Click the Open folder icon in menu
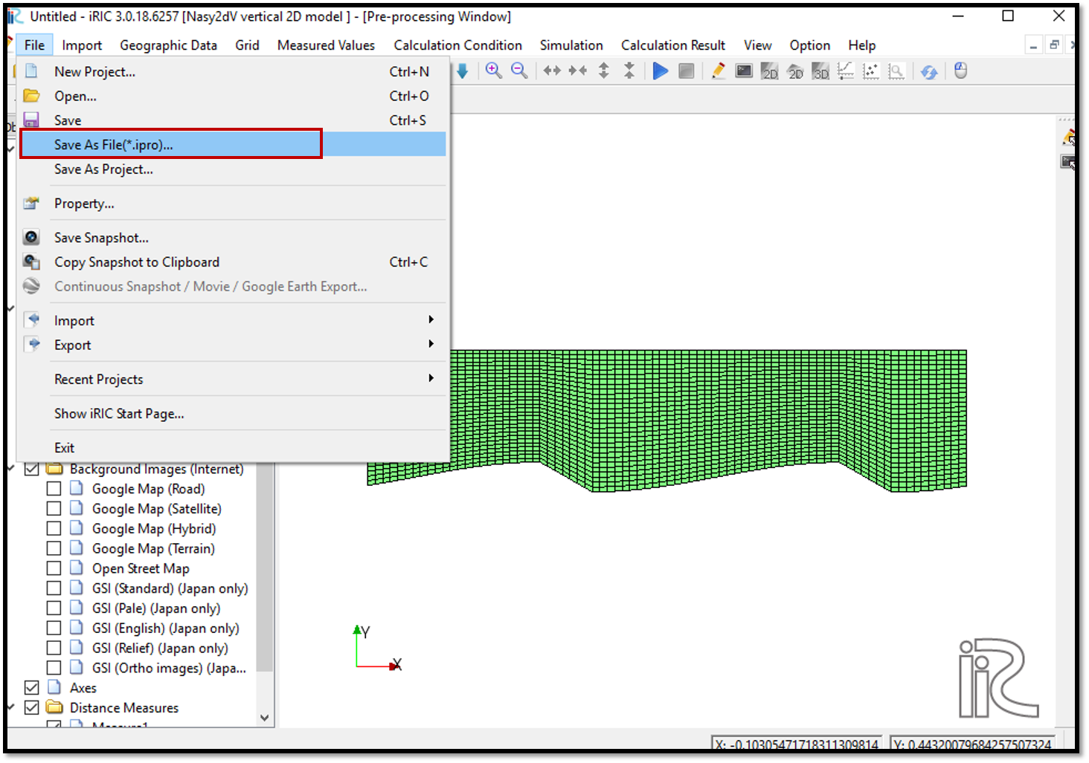Screen dimensions: 1089x763 click(x=31, y=96)
